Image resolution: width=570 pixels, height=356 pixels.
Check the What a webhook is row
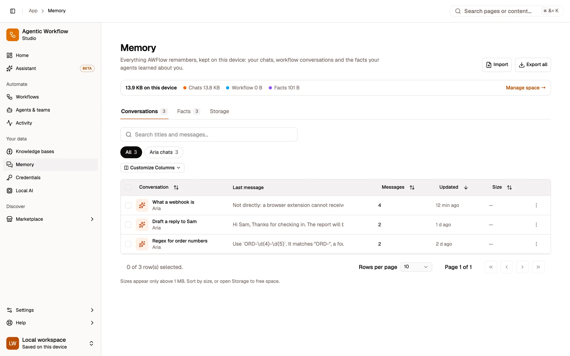128,205
